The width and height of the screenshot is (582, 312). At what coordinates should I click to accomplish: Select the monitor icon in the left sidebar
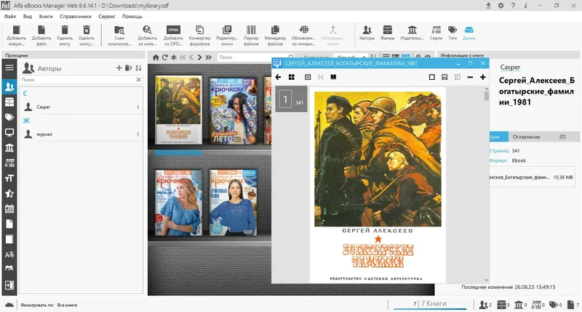click(9, 133)
